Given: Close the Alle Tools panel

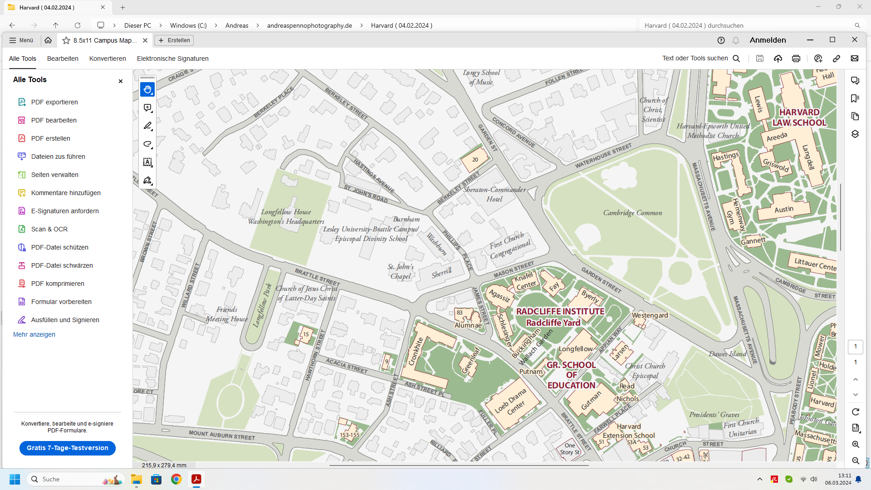Looking at the screenshot, I should (121, 81).
